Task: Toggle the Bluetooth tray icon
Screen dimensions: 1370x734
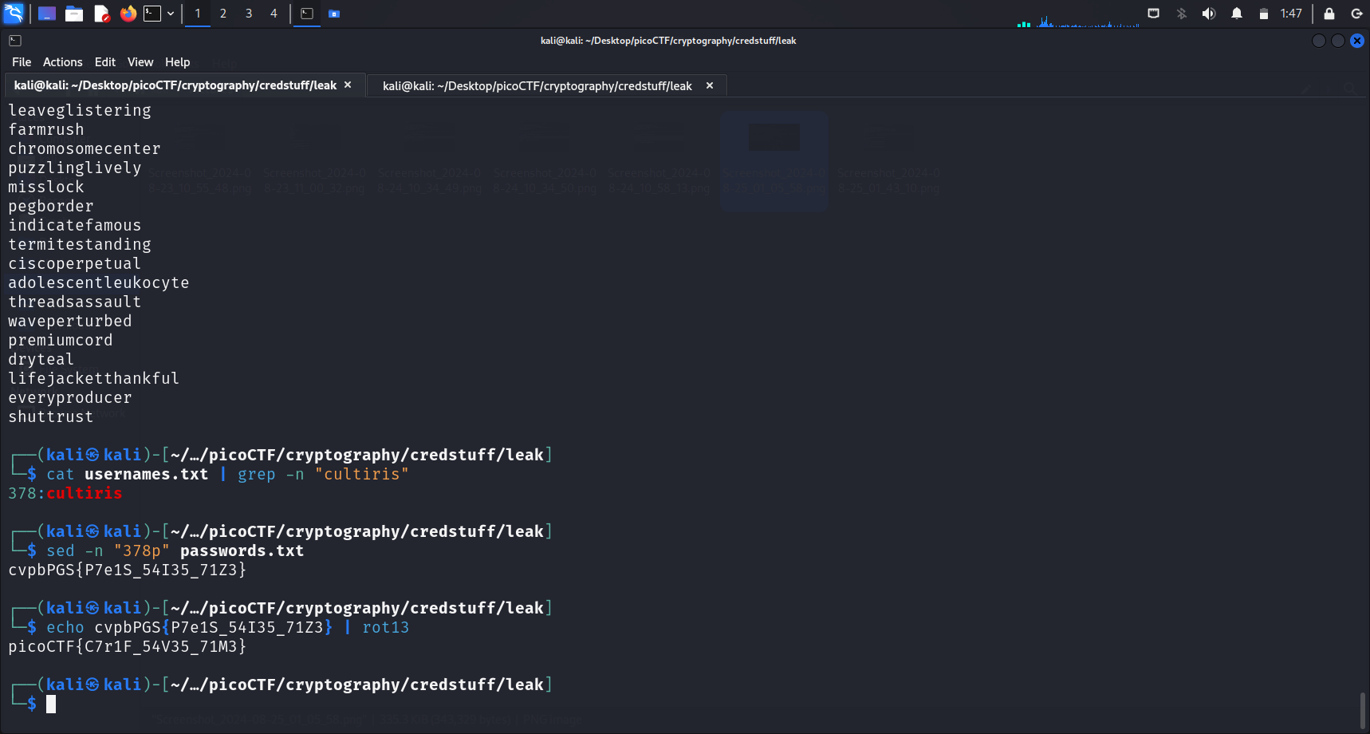Action: [1182, 14]
